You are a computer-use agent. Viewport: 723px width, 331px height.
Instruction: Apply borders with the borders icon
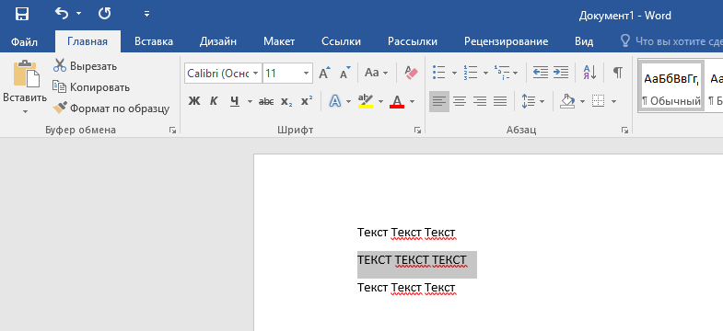click(x=598, y=101)
